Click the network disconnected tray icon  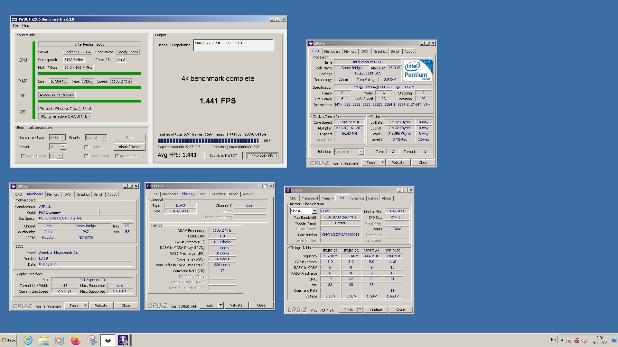[576, 340]
